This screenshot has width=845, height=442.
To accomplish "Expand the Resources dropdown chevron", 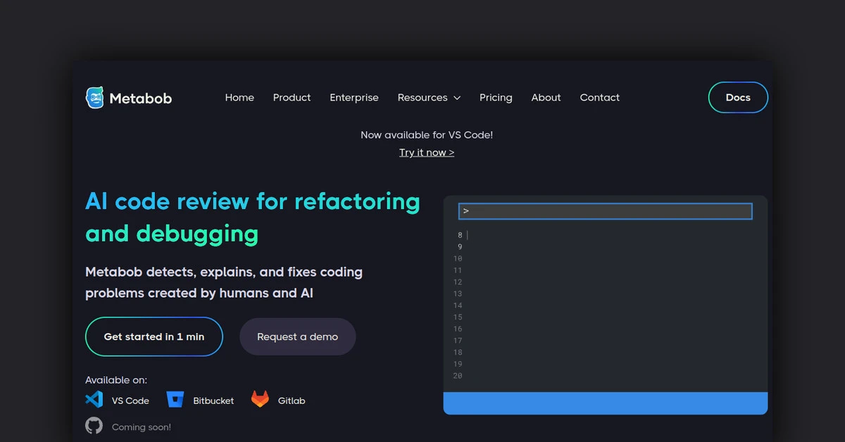I will coord(457,98).
